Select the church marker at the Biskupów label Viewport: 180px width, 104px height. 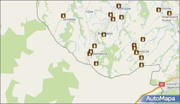119,6
